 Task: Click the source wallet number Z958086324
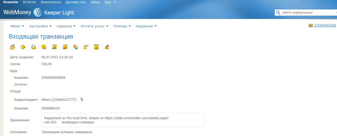tap(51, 108)
